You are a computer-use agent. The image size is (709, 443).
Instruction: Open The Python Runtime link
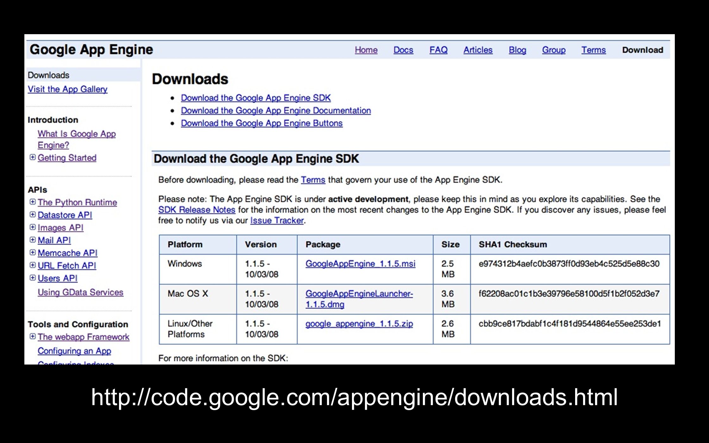tap(77, 202)
